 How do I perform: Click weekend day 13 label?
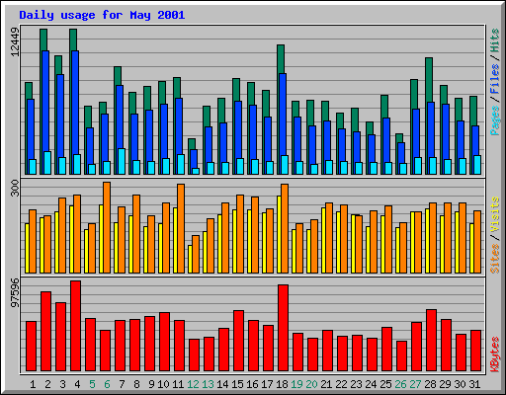click(x=208, y=384)
